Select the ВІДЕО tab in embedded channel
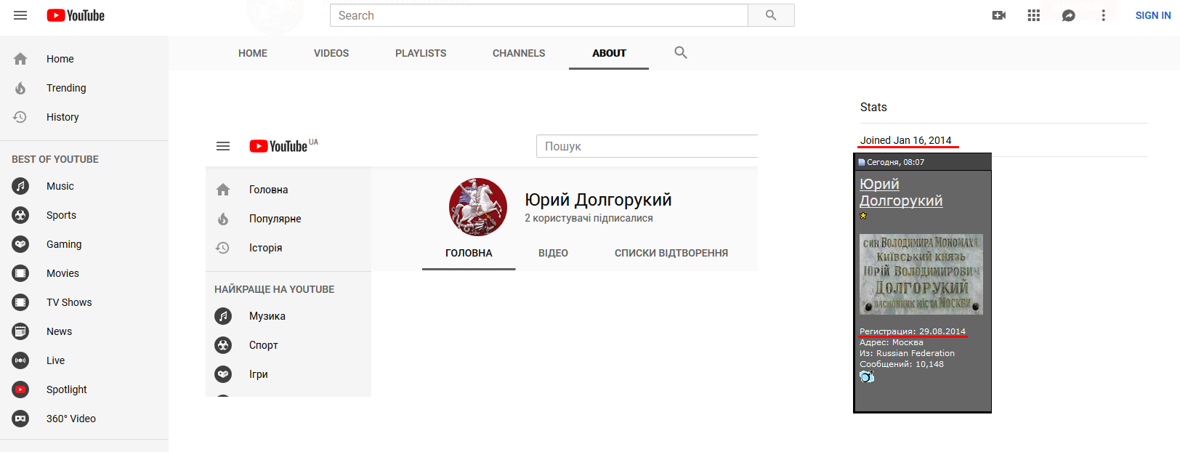 (x=553, y=253)
